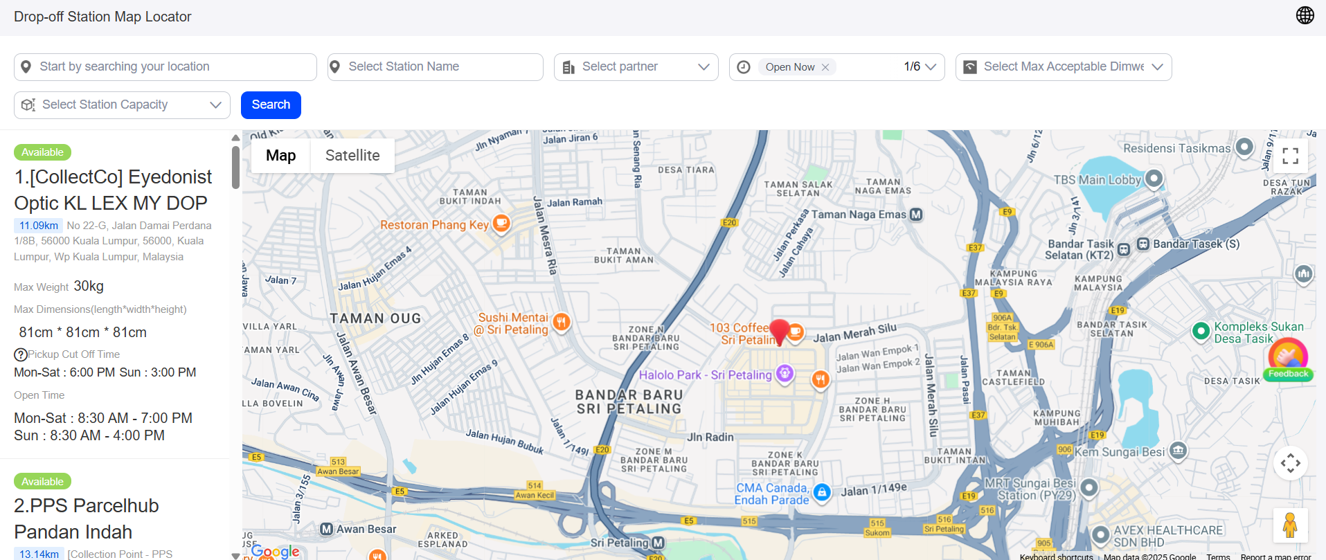The height and width of the screenshot is (560, 1326).
Task: Click the Bandar Tasek (S) station icon
Action: point(1143,244)
